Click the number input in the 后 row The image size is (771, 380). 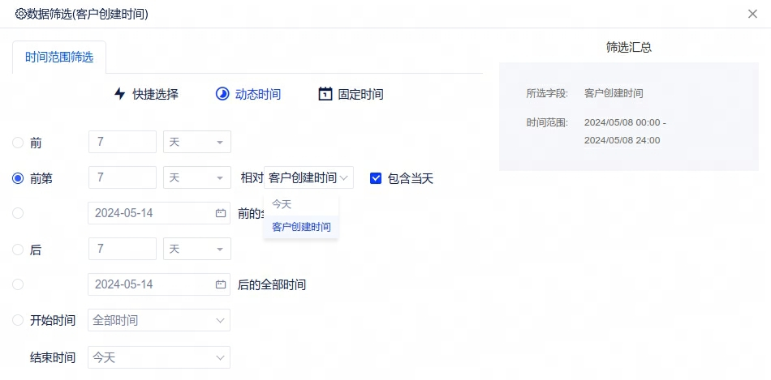[x=122, y=249]
